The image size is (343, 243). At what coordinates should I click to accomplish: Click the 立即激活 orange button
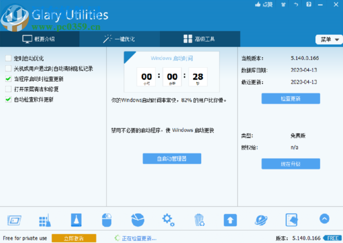[74, 238]
